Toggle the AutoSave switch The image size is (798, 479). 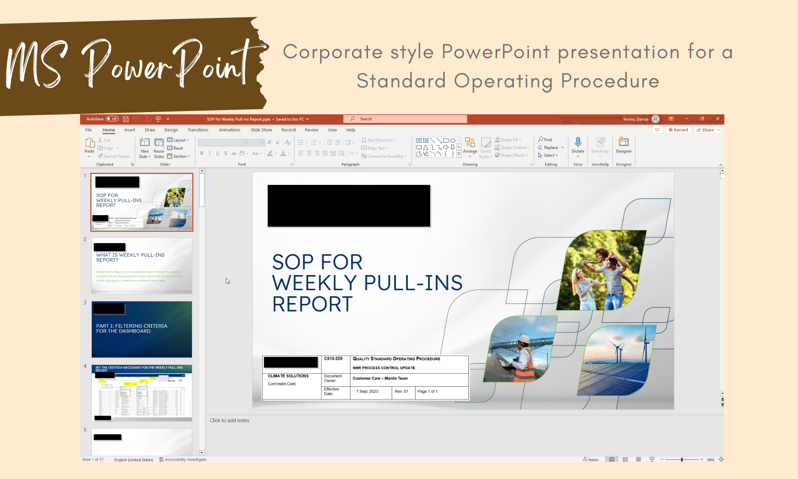pos(112,119)
